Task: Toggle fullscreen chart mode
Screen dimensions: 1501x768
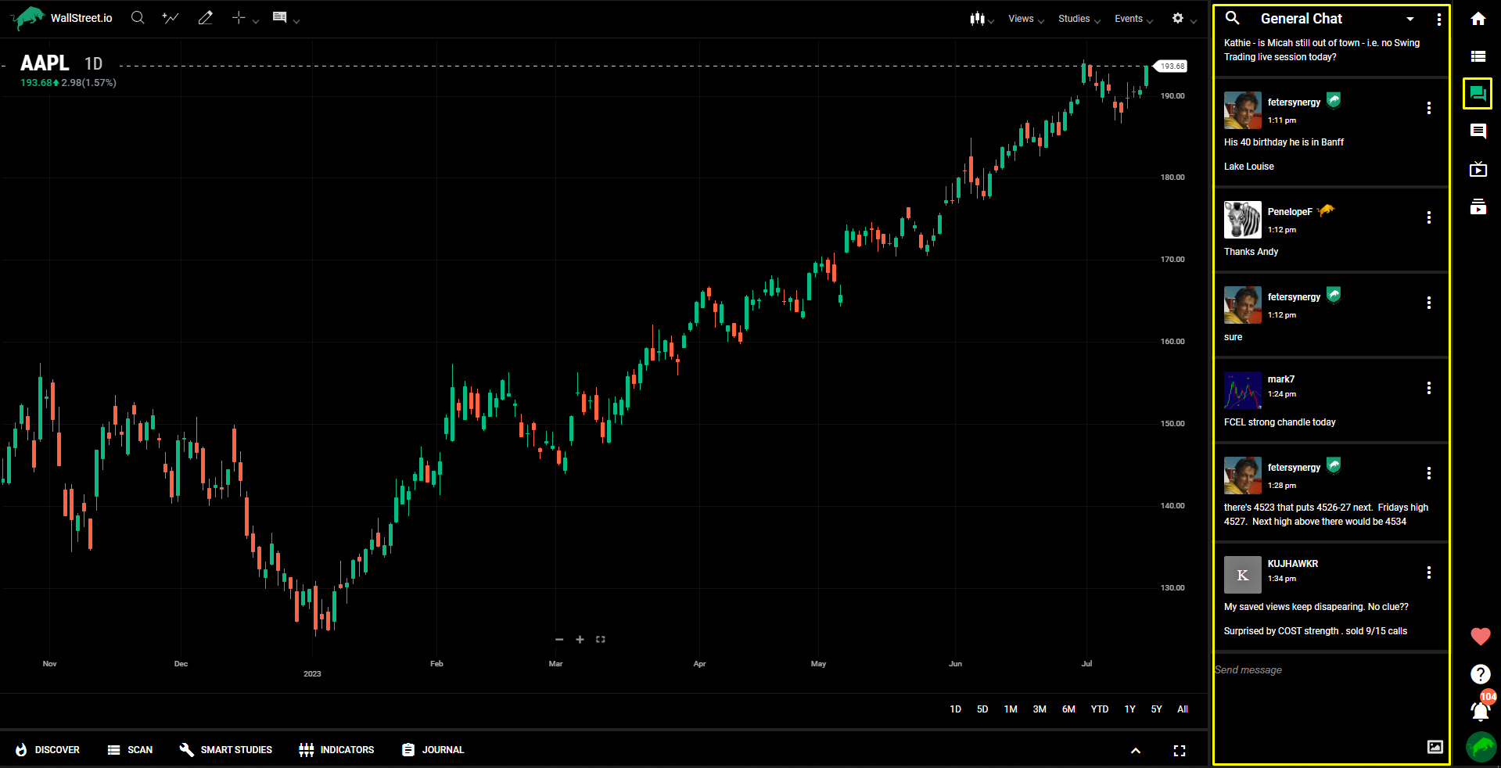Action: click(1180, 751)
